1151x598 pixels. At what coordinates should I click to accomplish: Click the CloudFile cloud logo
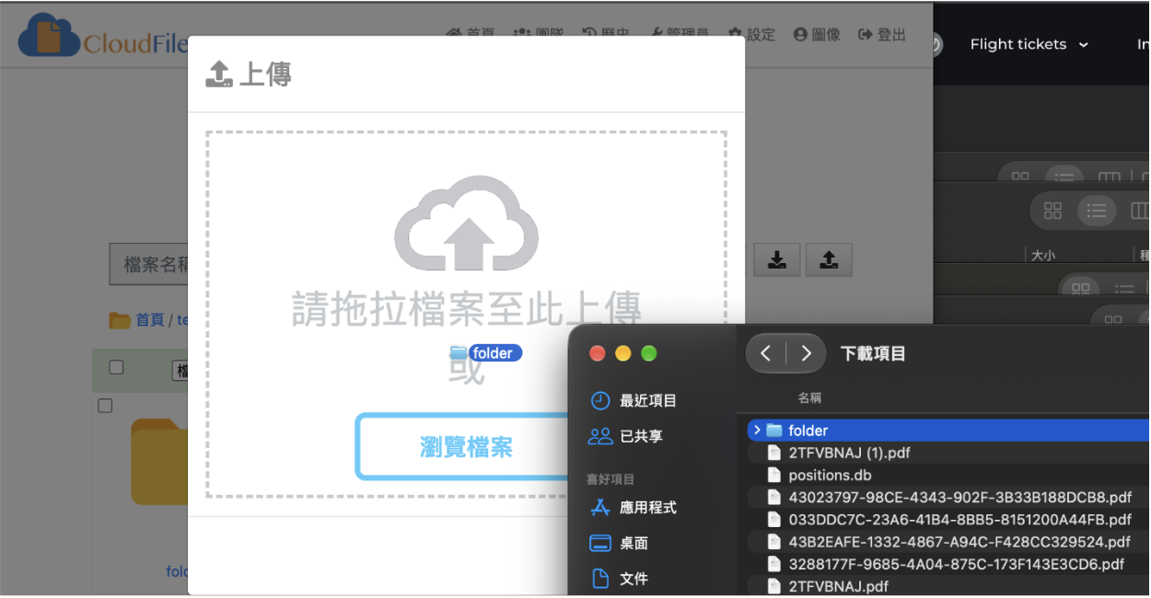(x=50, y=35)
